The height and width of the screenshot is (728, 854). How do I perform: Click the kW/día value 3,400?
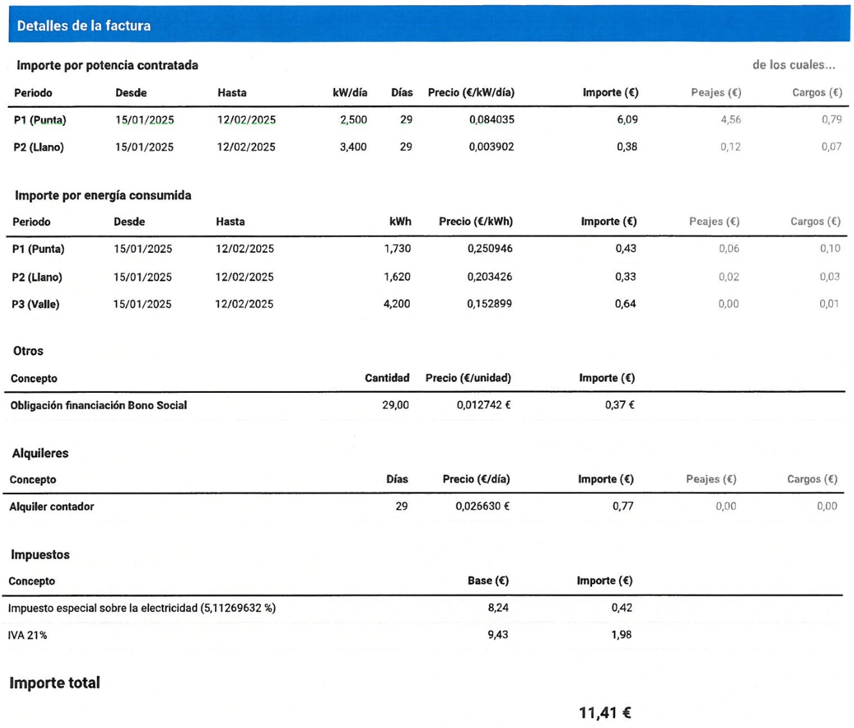tap(353, 147)
